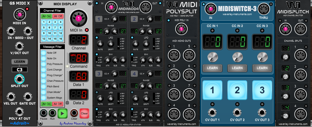Click the GATE OUT jack
The image size is (312, 127).
(x=28, y=97)
